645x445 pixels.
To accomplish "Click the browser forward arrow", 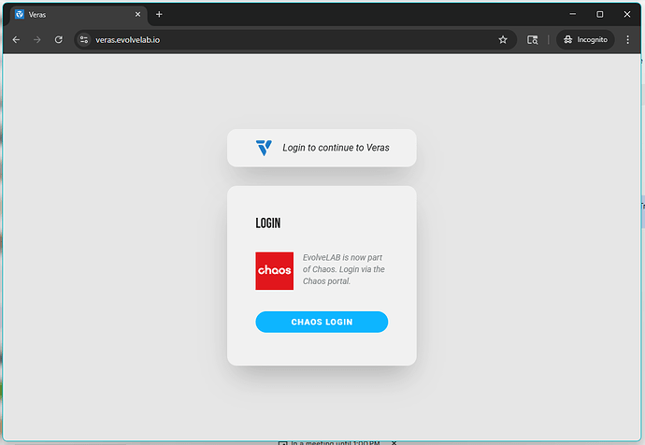I will click(37, 39).
